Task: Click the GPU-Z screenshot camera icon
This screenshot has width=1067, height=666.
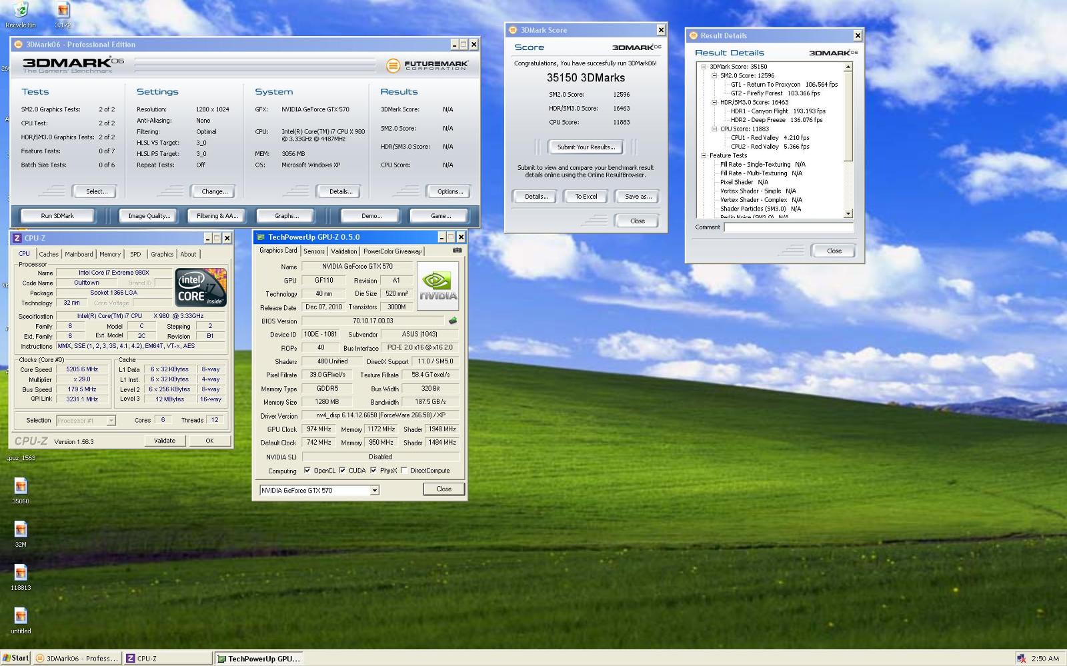Action: pyautogui.click(x=457, y=251)
